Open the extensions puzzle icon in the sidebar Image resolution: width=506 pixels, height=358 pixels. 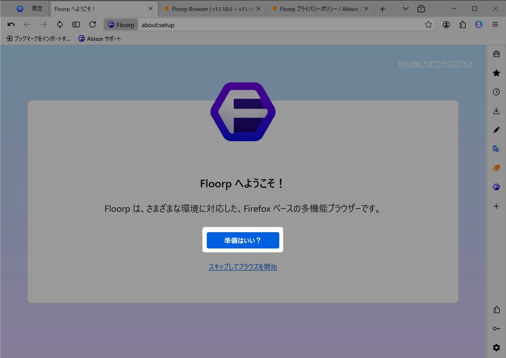[x=496, y=310]
